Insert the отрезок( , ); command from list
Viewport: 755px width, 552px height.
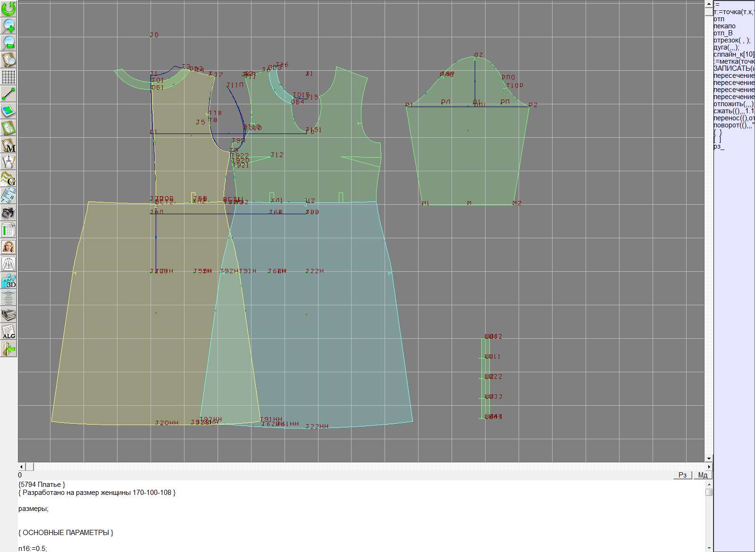(732, 40)
